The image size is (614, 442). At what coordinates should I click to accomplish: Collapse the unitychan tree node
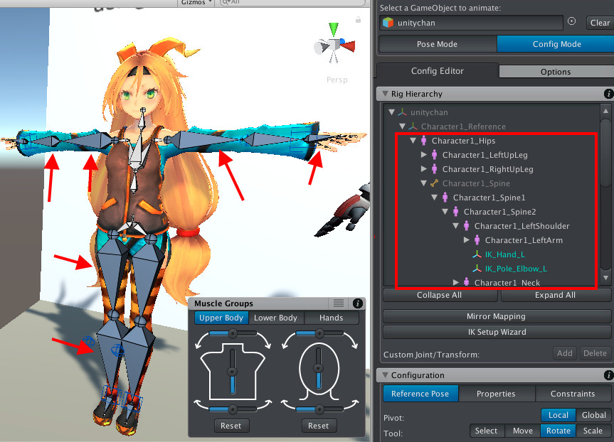point(391,112)
